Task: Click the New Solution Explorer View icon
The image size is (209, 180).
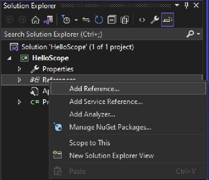Action: point(57,154)
